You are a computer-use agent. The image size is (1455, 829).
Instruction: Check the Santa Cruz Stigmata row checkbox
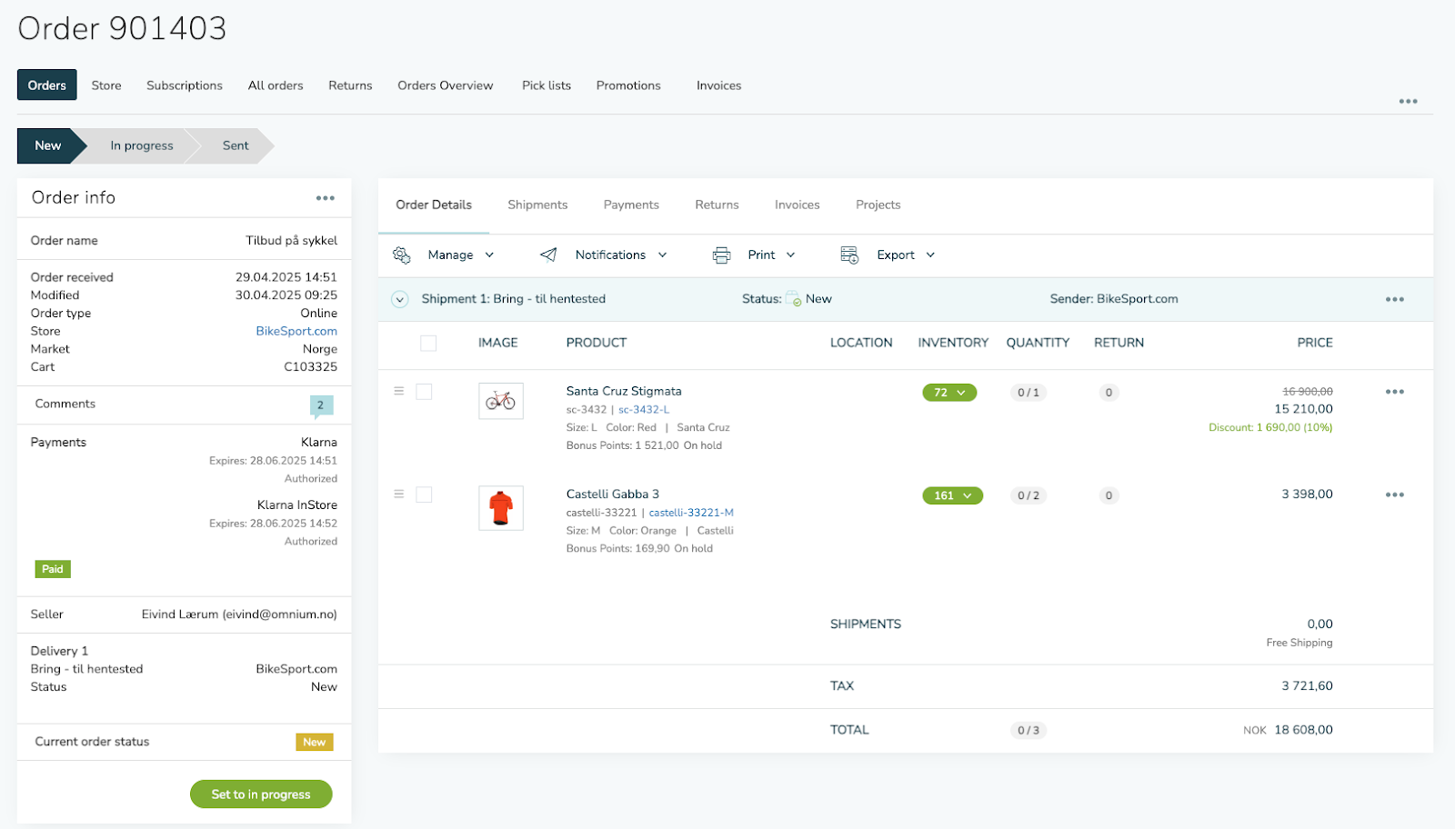point(424,392)
